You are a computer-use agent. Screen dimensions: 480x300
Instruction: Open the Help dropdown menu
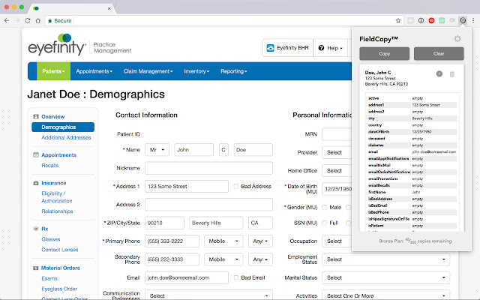tap(331, 48)
